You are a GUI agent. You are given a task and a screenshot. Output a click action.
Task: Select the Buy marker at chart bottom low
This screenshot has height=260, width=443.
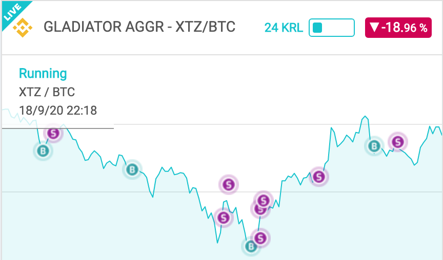(251, 247)
